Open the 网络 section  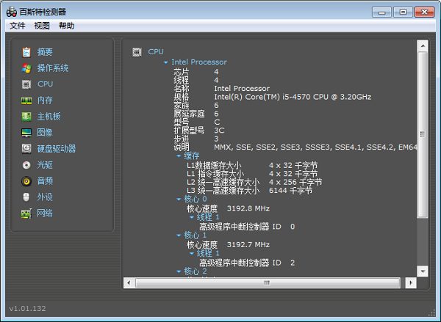coord(45,213)
